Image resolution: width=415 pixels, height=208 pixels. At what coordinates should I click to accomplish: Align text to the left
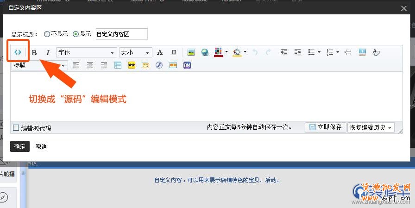coord(76,65)
